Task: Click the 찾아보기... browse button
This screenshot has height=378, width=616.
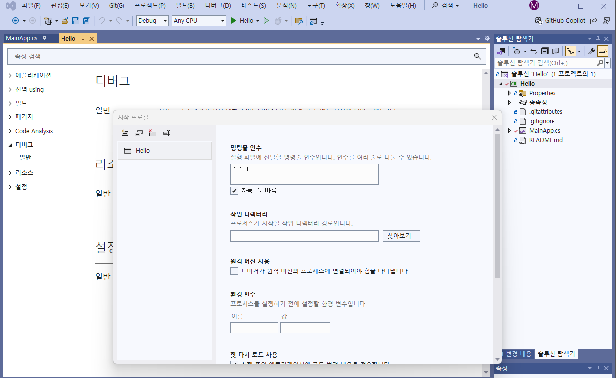Action: [401, 236]
